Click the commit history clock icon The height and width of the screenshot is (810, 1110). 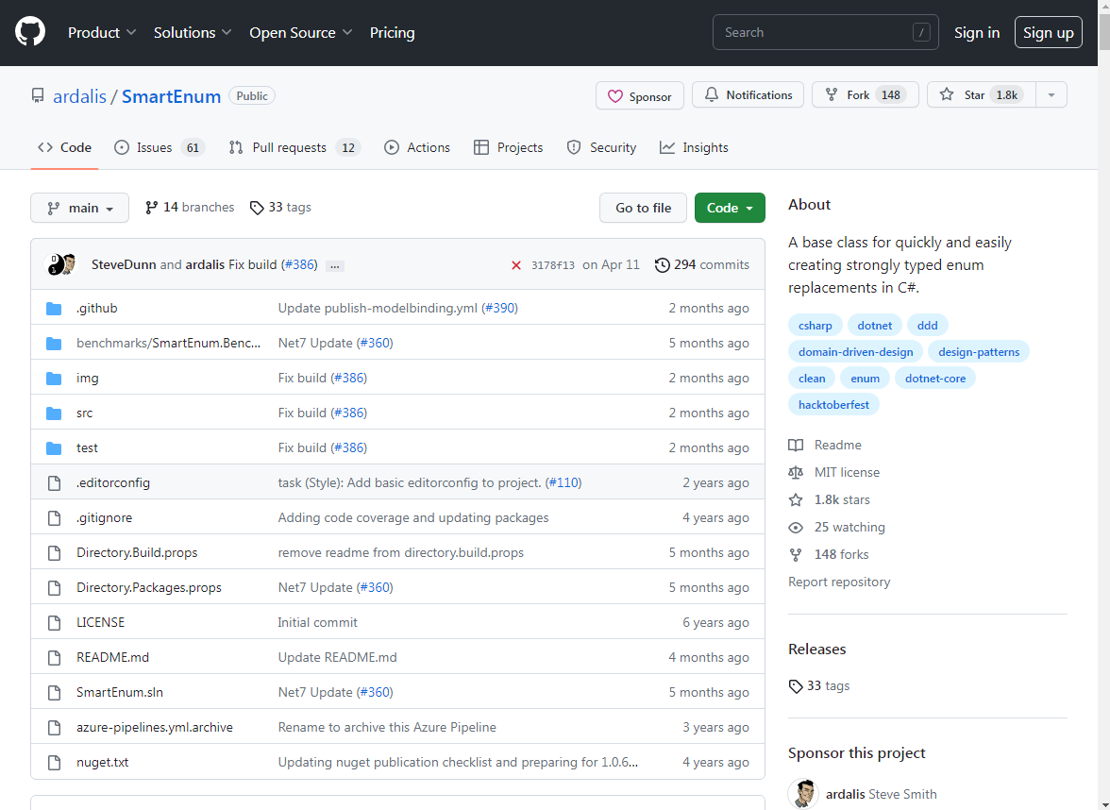tap(662, 264)
